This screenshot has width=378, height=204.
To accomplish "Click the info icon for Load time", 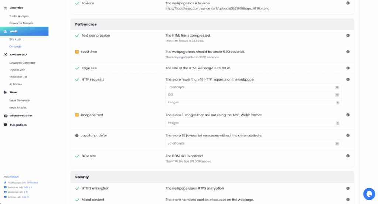I will click(x=348, y=52).
